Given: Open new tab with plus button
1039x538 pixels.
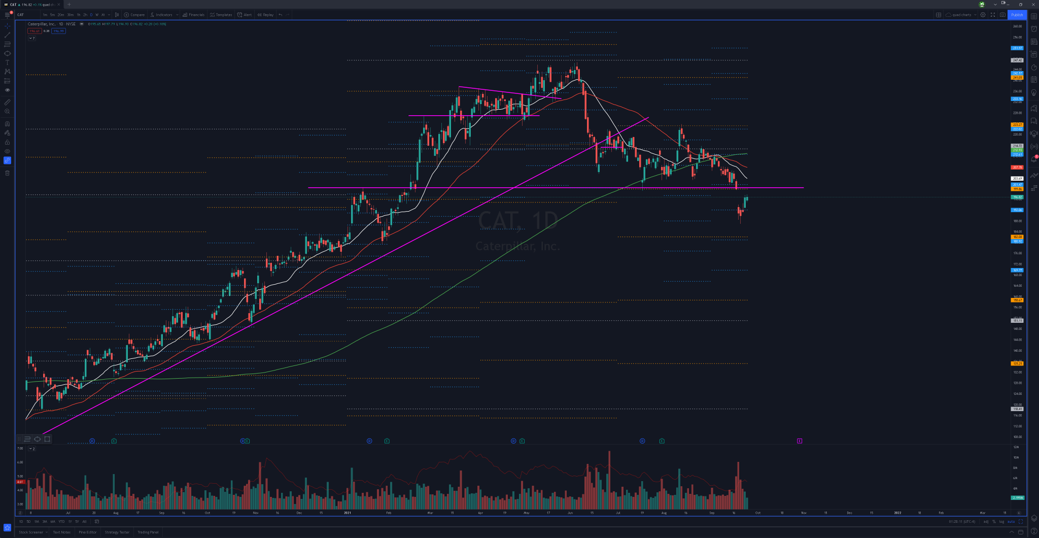Looking at the screenshot, I should tap(70, 5).
